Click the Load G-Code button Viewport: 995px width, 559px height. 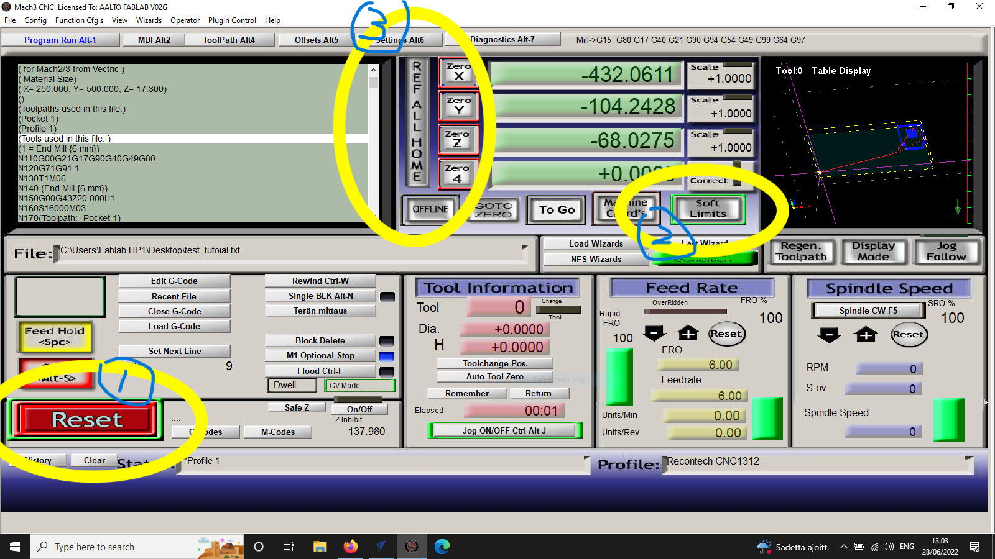[174, 327]
